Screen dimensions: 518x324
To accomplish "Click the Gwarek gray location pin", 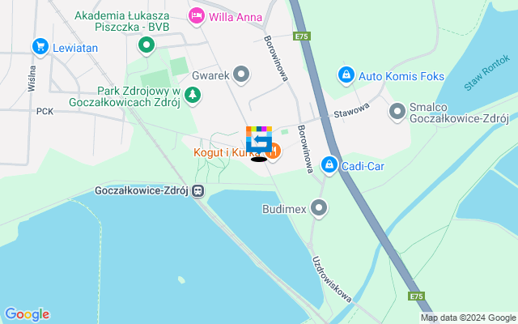I will click(241, 75).
